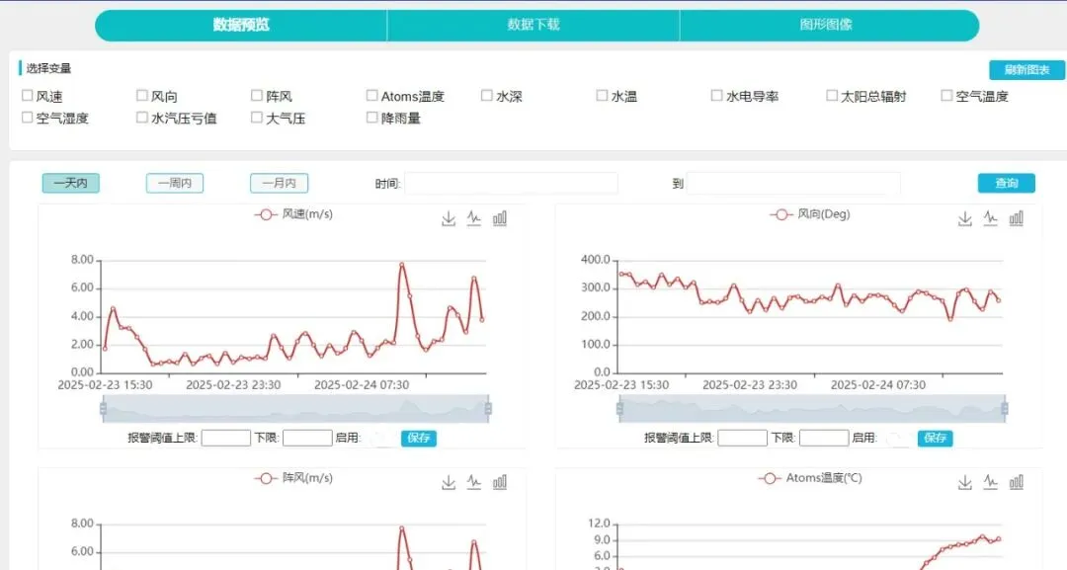Toggle the 阵风(m/s) legend series
The width and height of the screenshot is (1067, 570).
point(293,478)
